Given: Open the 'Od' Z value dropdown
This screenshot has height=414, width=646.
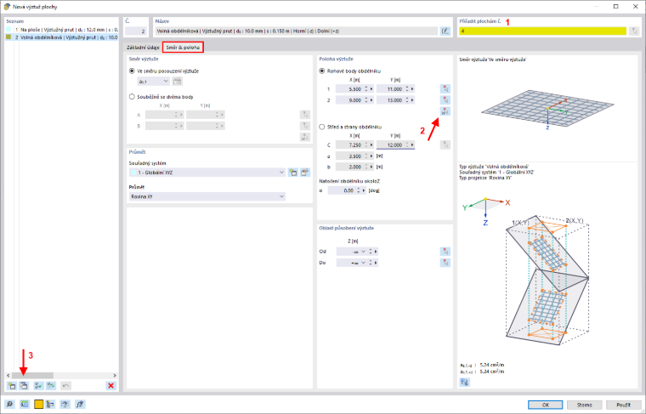Looking at the screenshot, I should tap(363, 252).
